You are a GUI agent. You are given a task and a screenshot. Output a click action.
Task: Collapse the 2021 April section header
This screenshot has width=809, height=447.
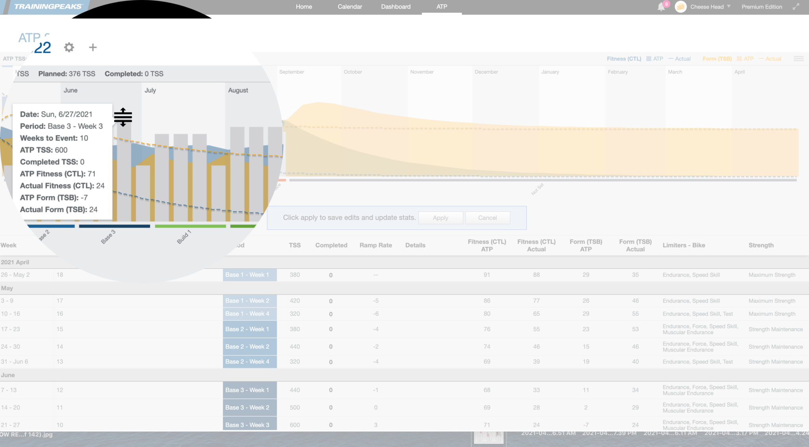(x=15, y=262)
